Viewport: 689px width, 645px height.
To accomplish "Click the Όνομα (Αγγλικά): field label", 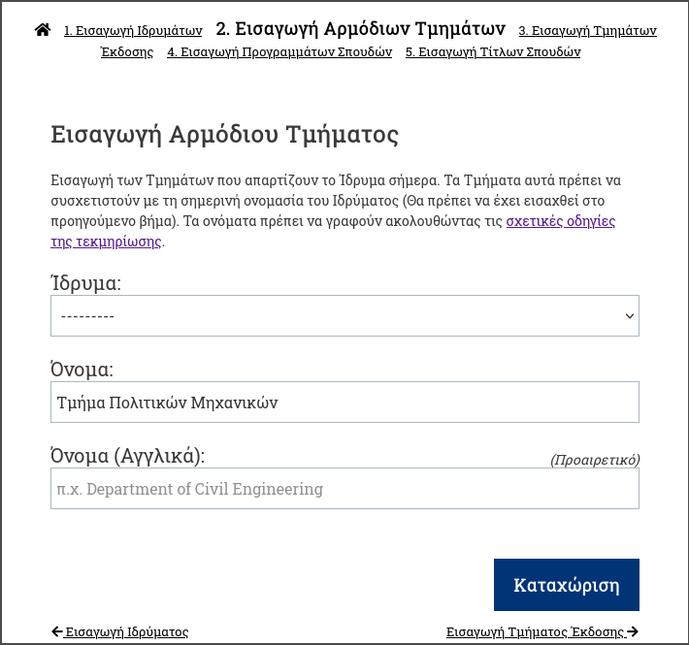I will [127, 456].
